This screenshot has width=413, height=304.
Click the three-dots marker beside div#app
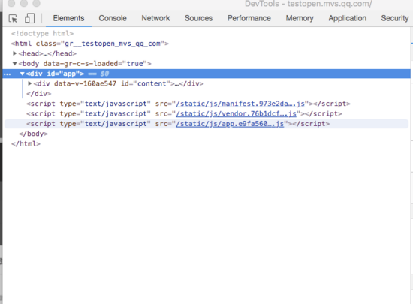[7, 74]
